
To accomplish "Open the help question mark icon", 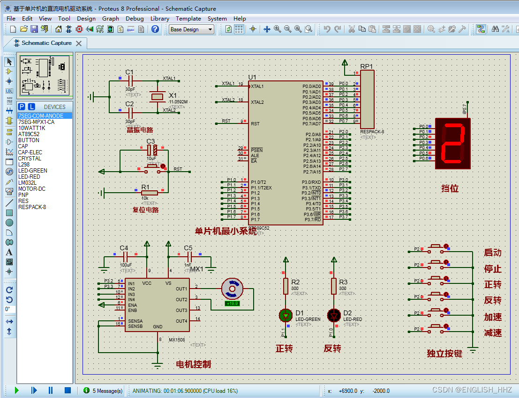I will click(x=155, y=29).
